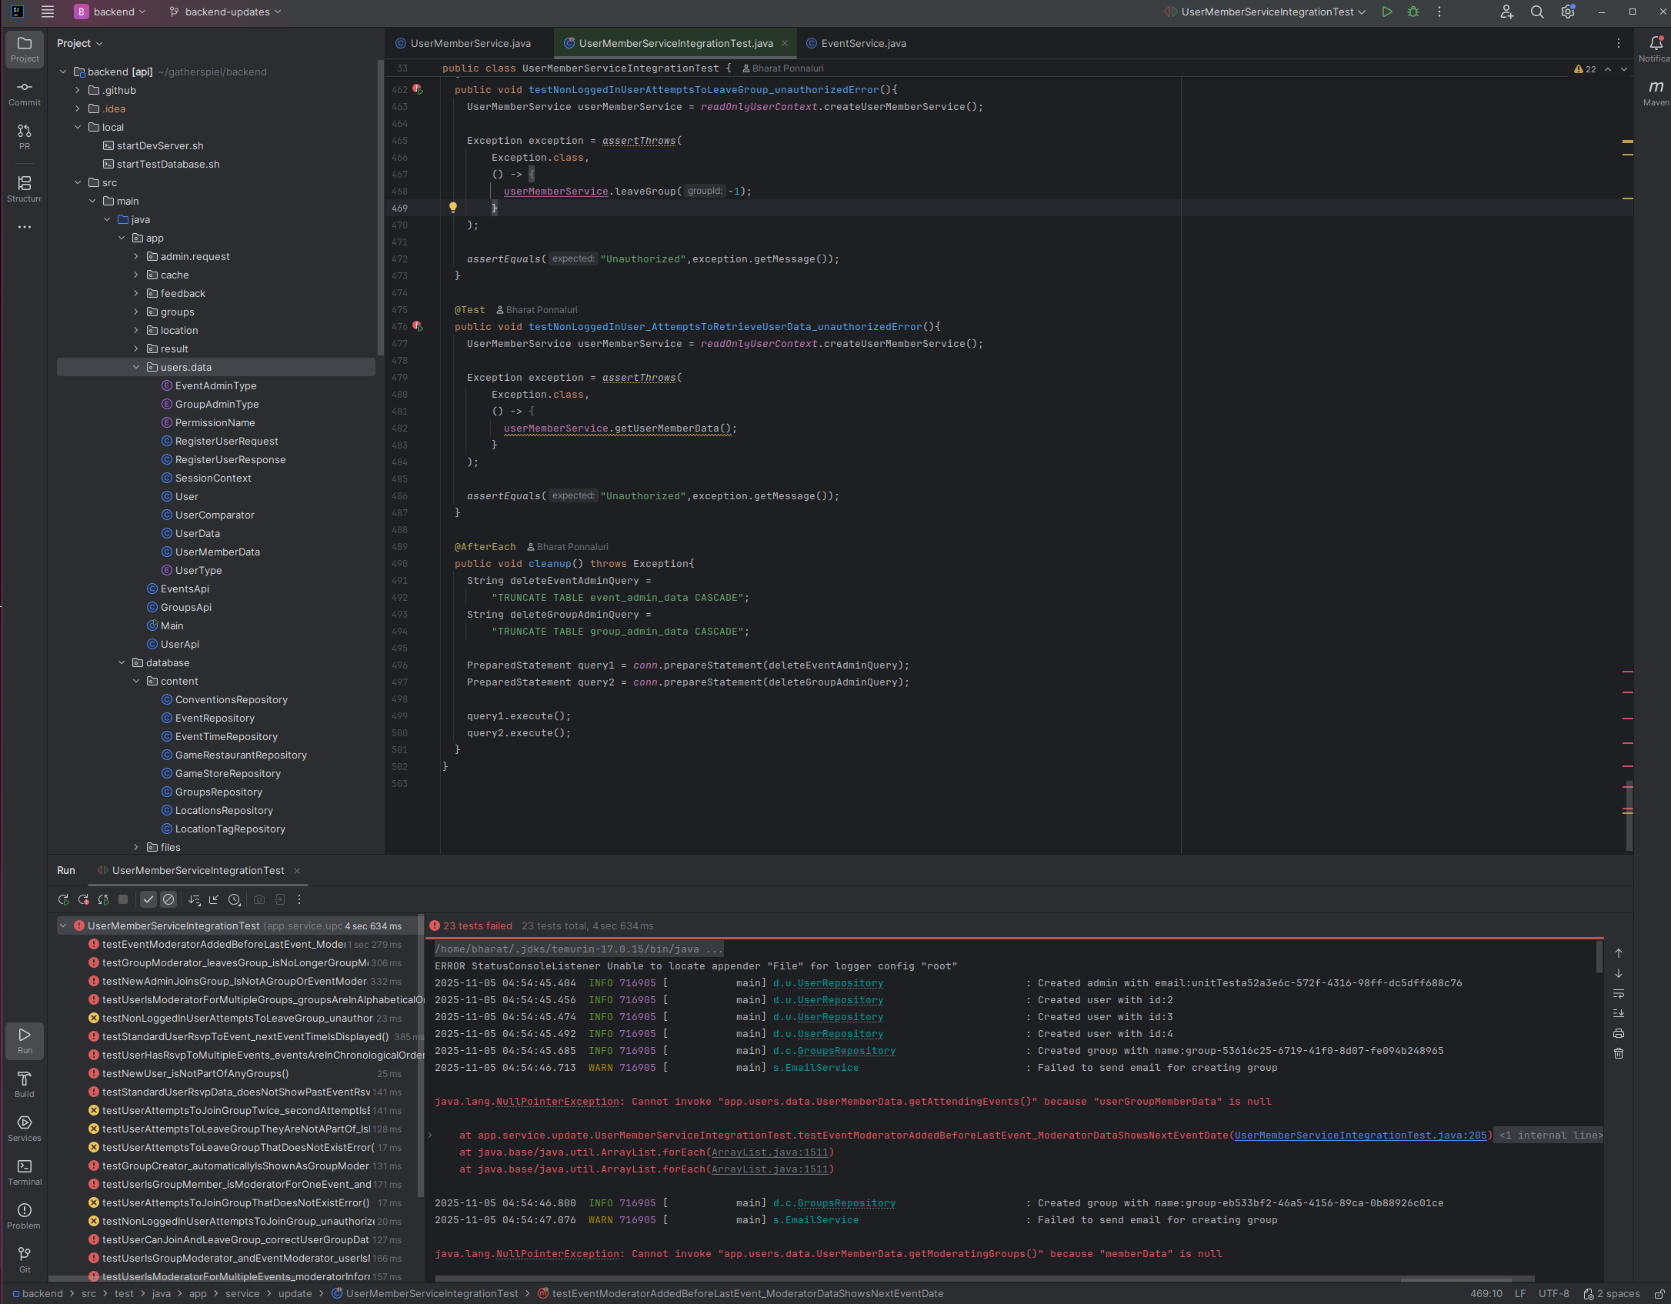Expand the groups package folder

pos(136,312)
